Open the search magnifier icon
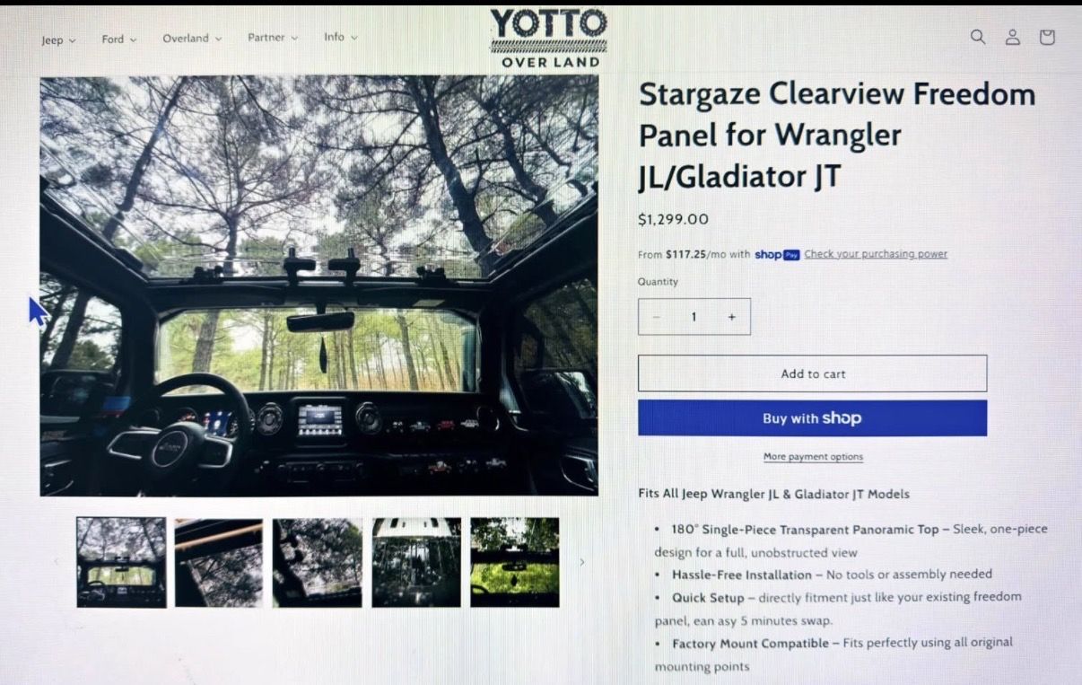This screenshot has width=1082, height=685. pos(978,37)
